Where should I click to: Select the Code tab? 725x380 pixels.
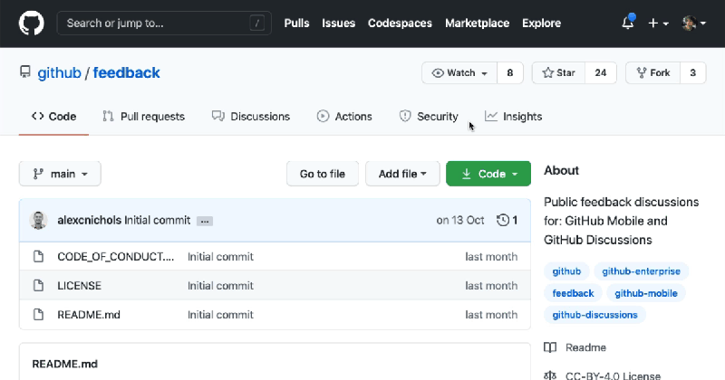53,117
